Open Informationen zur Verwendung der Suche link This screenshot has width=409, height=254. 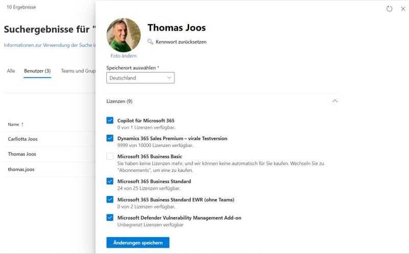(50, 45)
